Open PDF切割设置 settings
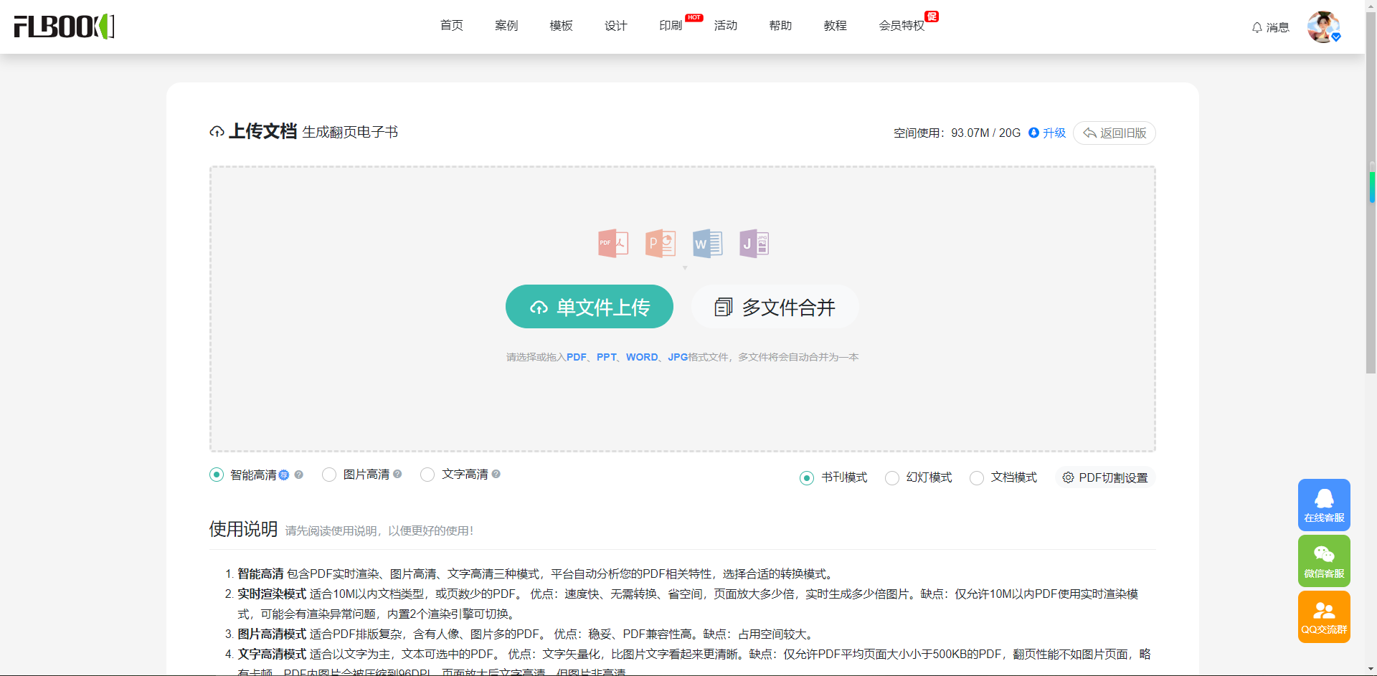Viewport: 1377px width, 676px height. (x=1105, y=478)
